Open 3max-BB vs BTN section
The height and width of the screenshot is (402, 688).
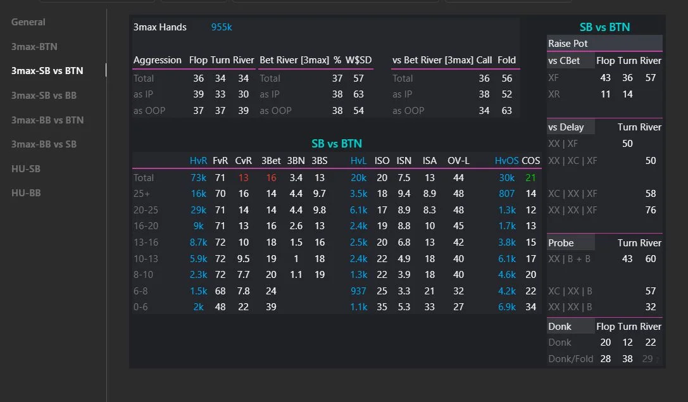(x=47, y=120)
